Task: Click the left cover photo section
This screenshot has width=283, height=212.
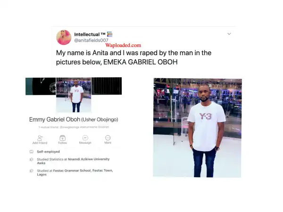Action: point(41,86)
